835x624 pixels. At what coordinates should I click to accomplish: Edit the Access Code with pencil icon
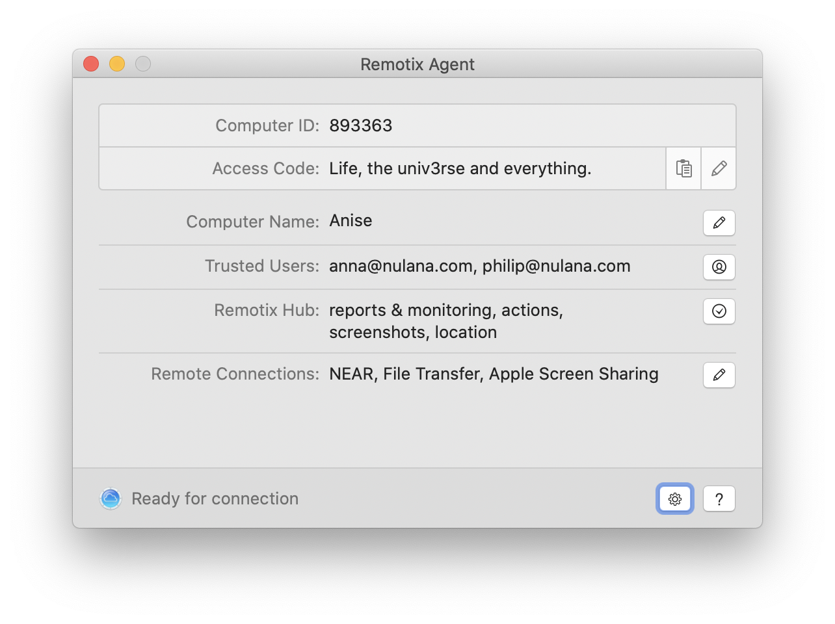coord(719,168)
